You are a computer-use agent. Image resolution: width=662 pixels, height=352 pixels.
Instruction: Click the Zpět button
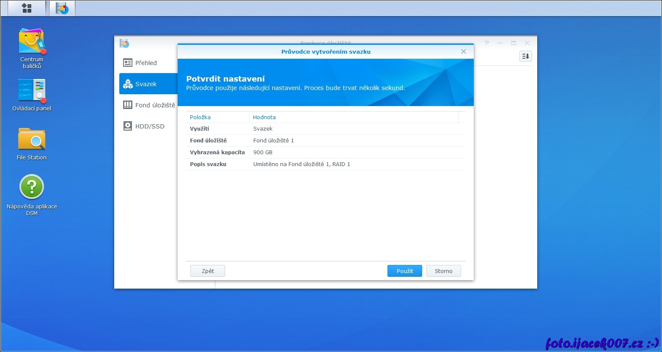point(208,271)
